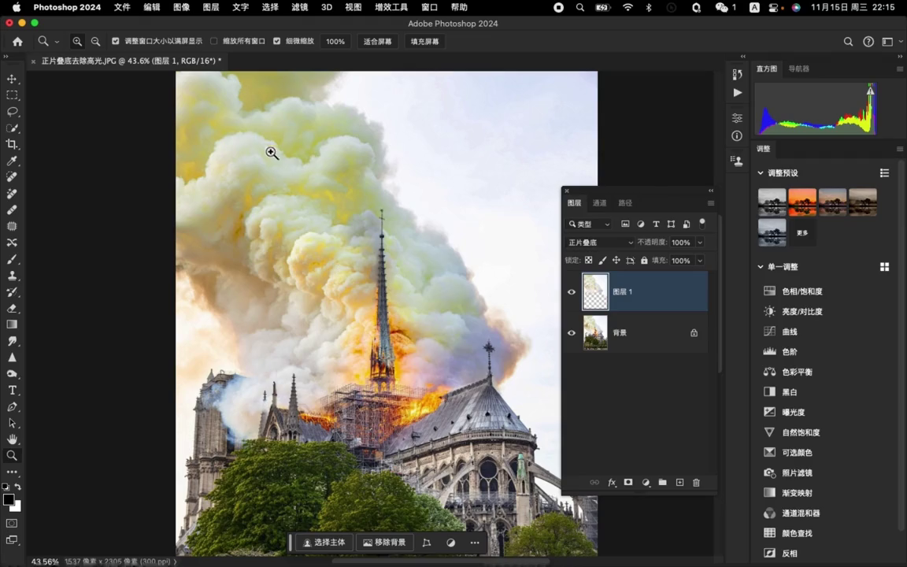Viewport: 907px width, 567px height.
Task: Pick the Horizontal Type tool
Action: (12, 391)
